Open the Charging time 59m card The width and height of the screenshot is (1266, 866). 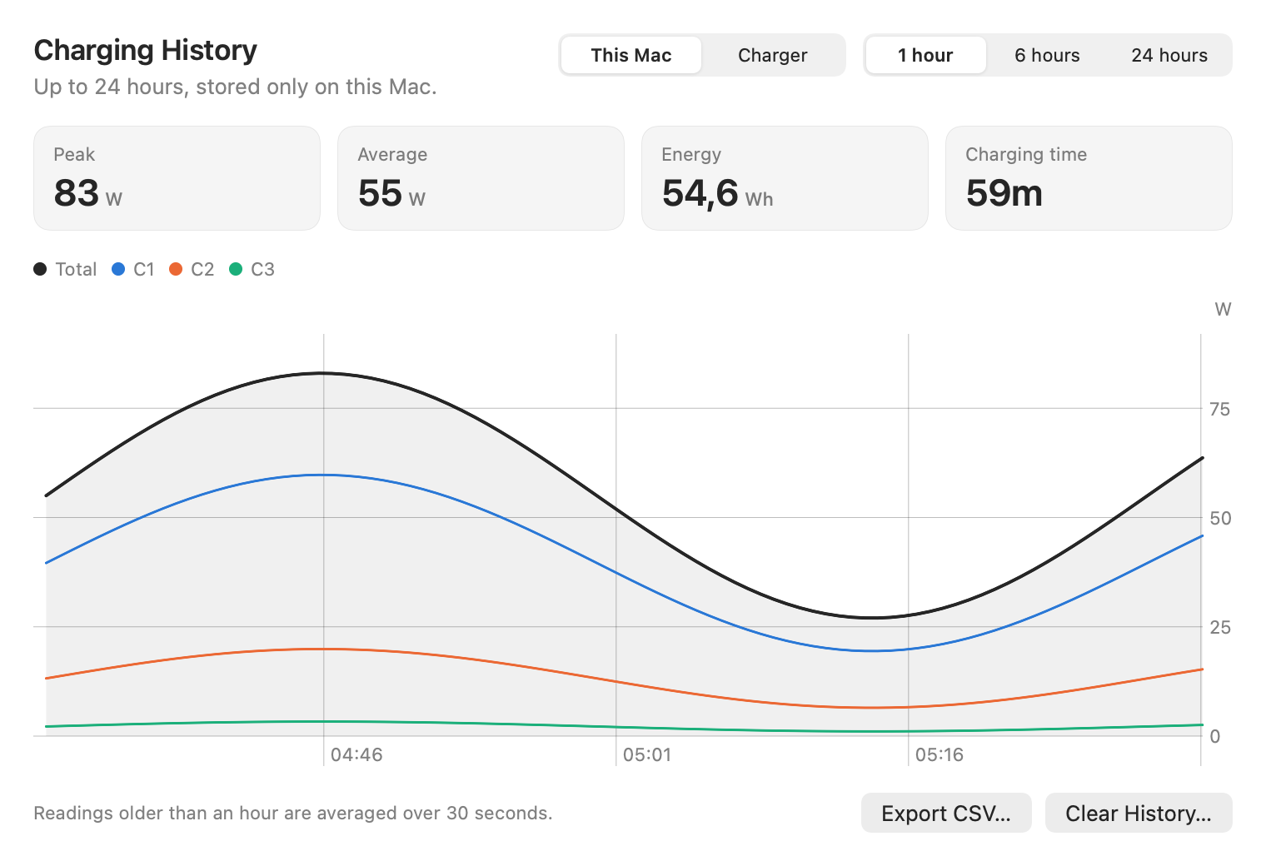(1089, 178)
